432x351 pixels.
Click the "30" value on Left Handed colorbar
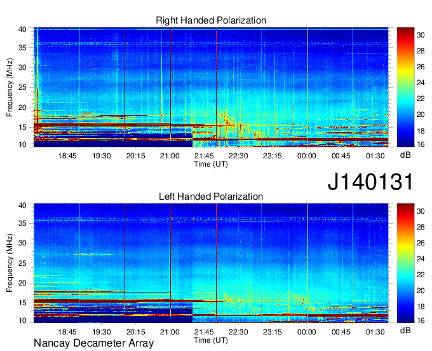point(421,211)
